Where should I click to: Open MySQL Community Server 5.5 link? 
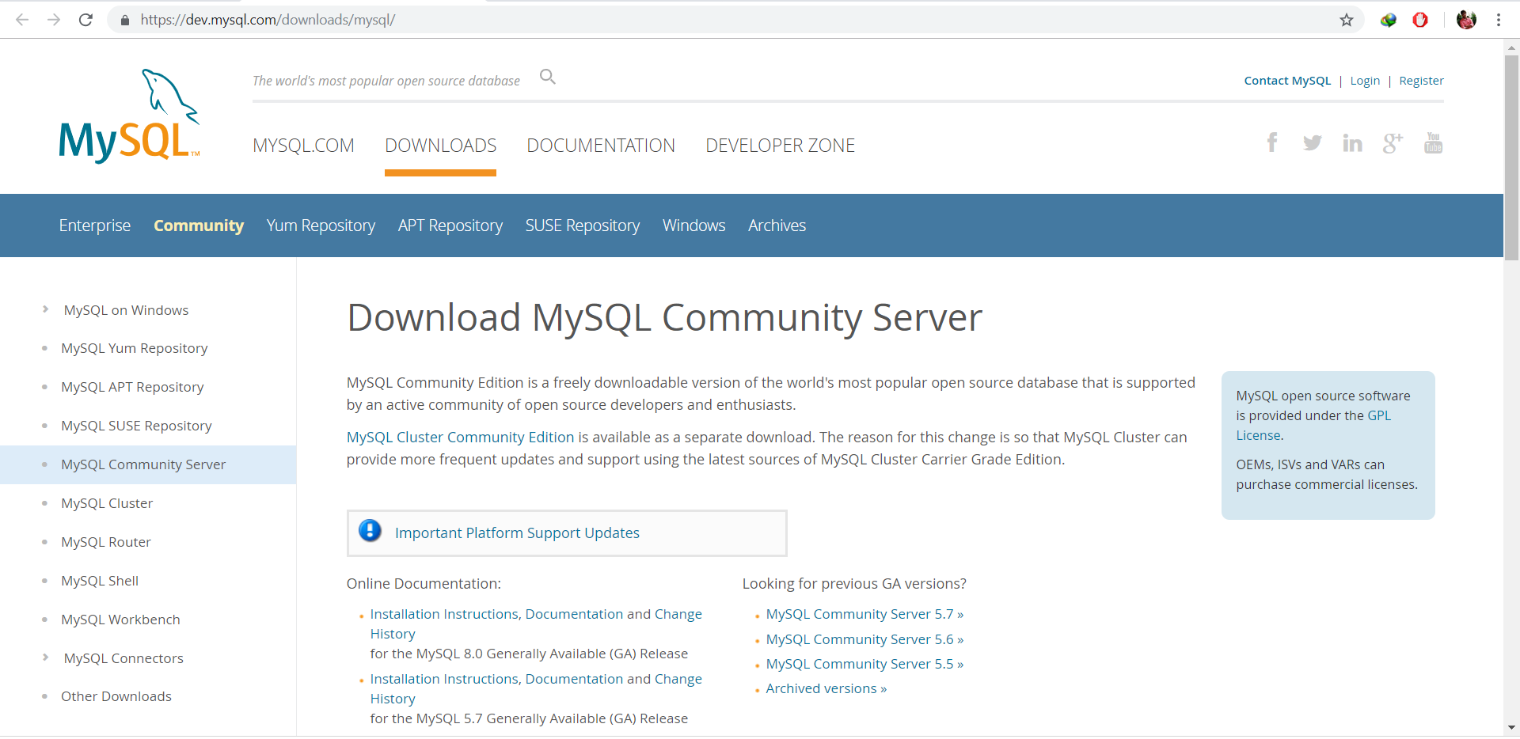(x=864, y=664)
